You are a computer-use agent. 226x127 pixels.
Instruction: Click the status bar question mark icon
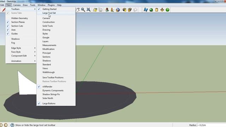click(12, 125)
